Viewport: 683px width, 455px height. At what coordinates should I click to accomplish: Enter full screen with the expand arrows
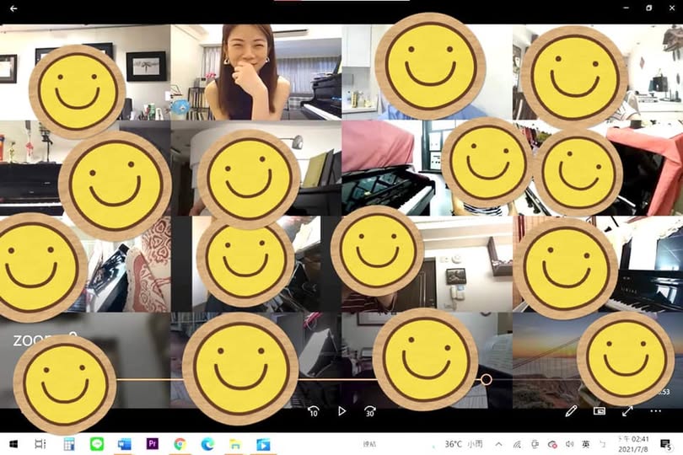point(627,411)
